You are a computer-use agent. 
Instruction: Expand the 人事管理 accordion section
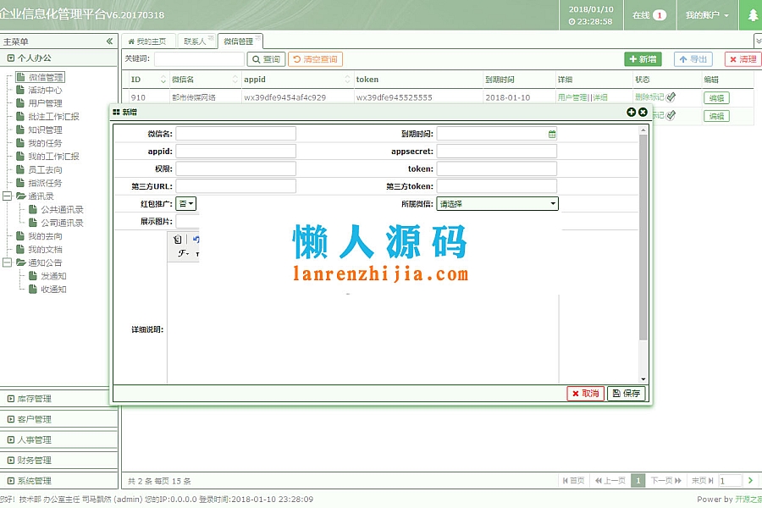pos(58,439)
